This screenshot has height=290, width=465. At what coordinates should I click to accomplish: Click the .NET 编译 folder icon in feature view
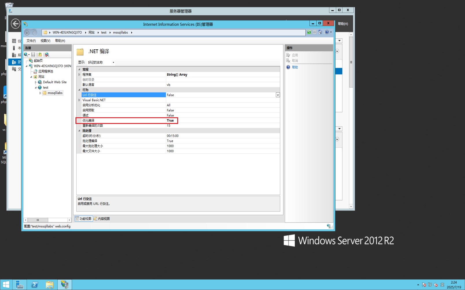point(80,52)
